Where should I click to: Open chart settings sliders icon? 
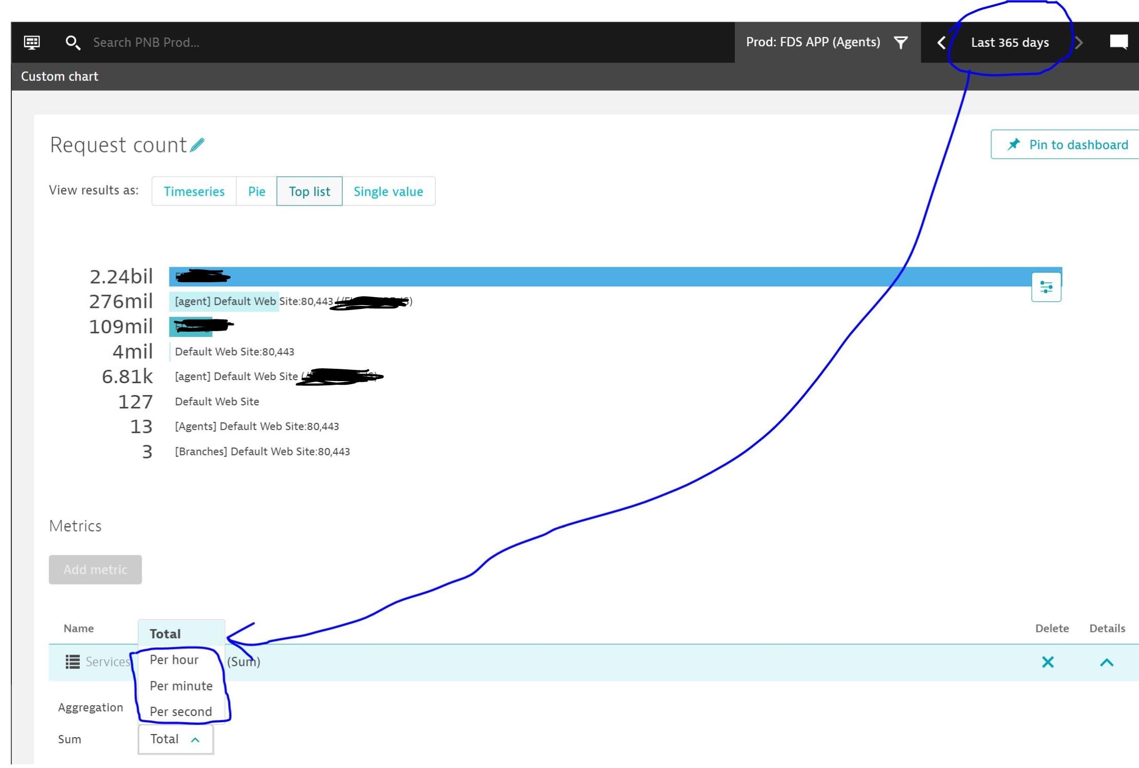pyautogui.click(x=1046, y=287)
